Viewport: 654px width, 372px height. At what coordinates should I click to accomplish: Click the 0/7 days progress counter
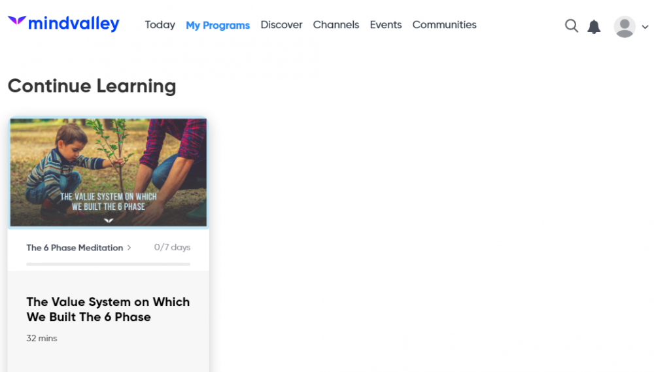(x=172, y=248)
